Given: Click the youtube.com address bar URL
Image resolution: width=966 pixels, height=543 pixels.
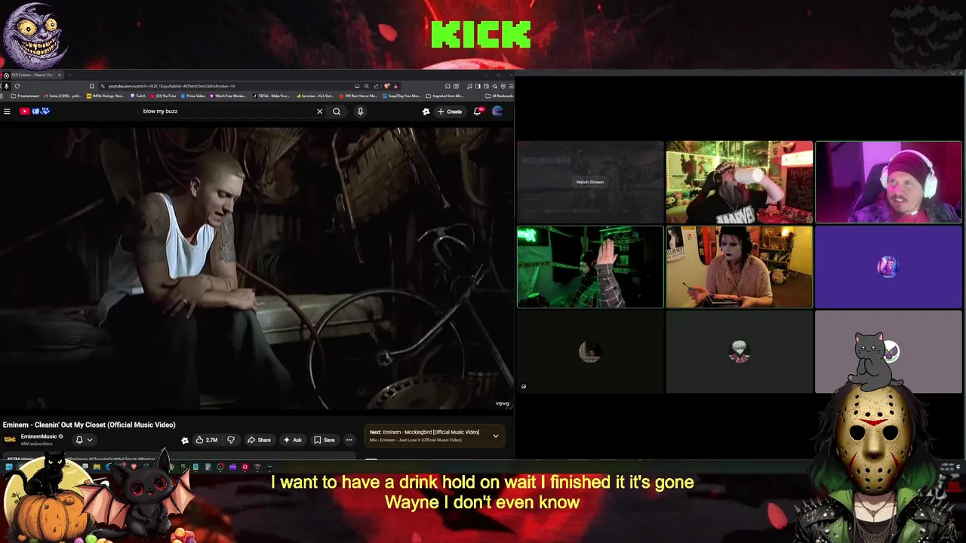Looking at the screenshot, I should (171, 86).
